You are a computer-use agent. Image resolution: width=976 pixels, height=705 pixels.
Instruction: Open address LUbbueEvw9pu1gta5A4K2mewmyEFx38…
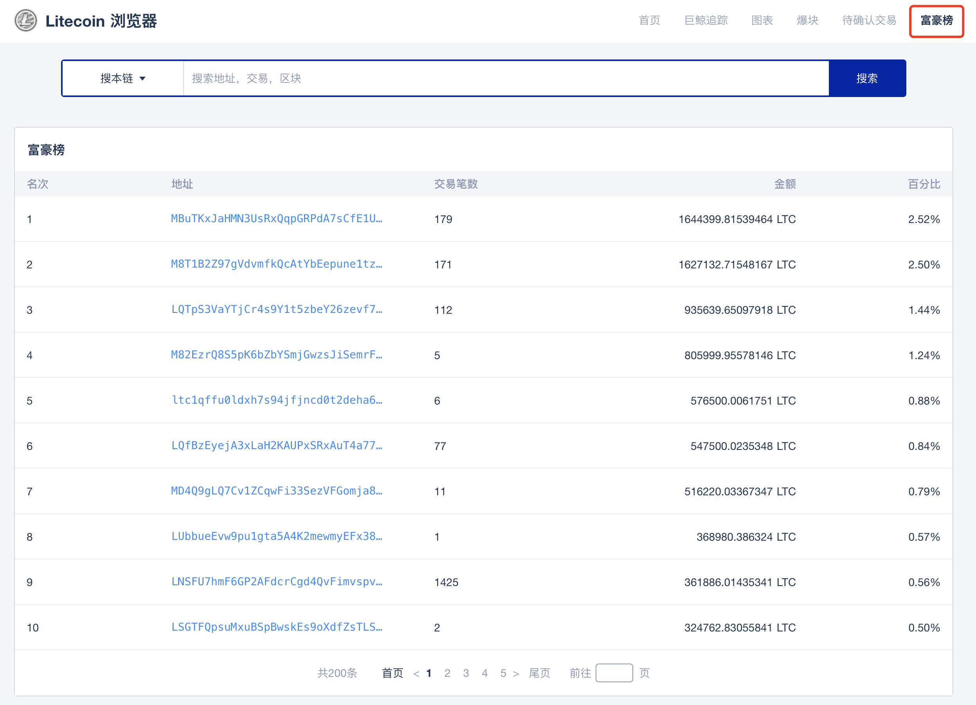(277, 536)
